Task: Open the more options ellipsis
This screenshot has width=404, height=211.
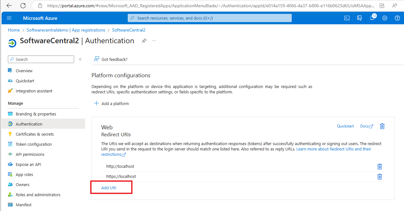Action: (x=154, y=41)
